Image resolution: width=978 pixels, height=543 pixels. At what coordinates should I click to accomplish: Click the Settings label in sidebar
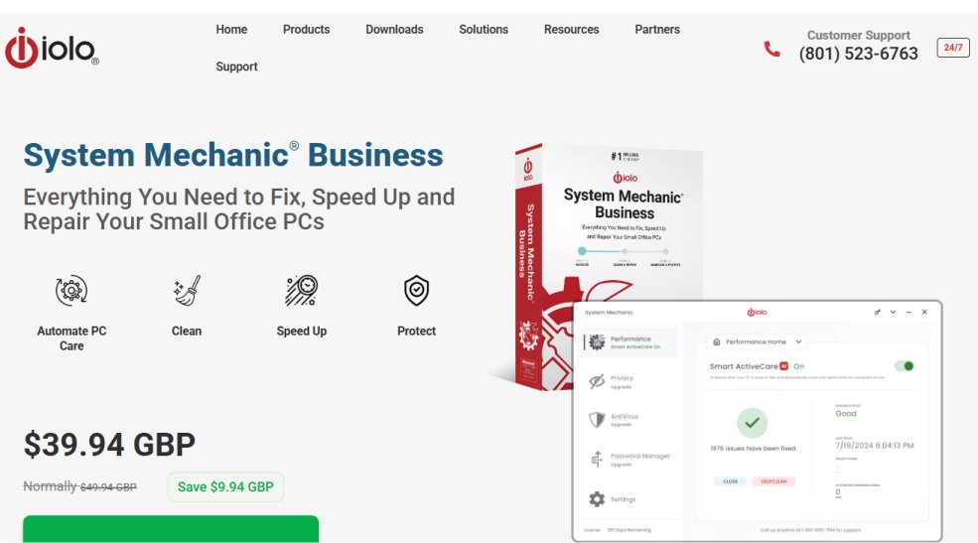623,499
